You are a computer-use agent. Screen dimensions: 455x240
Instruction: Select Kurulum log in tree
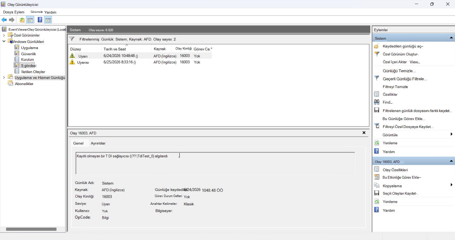27,59
